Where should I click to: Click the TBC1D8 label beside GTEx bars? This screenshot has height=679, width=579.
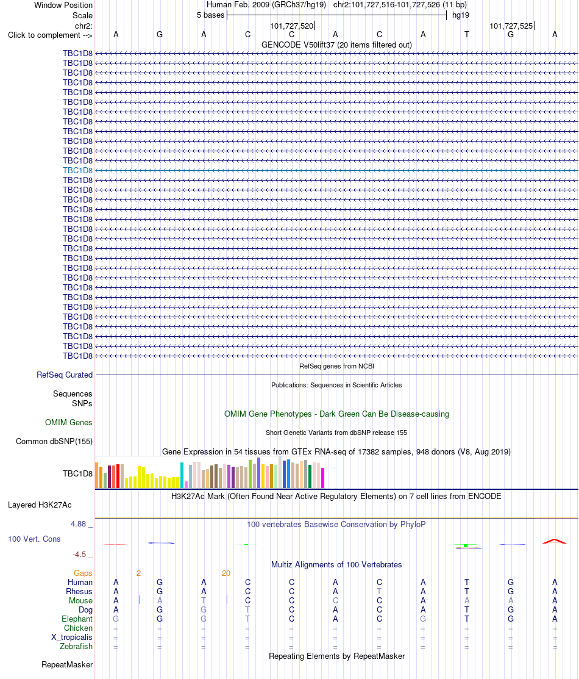[77, 474]
